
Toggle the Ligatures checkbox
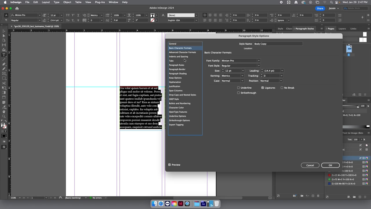263,88
